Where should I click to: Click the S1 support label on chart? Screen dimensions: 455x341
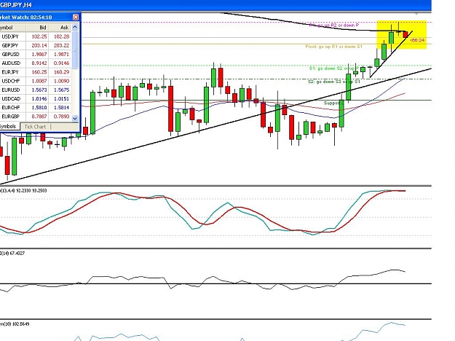tap(334, 68)
